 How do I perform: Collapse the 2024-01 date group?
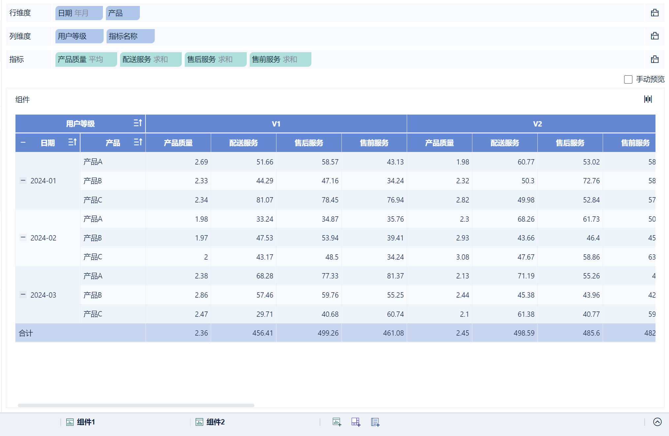point(23,180)
